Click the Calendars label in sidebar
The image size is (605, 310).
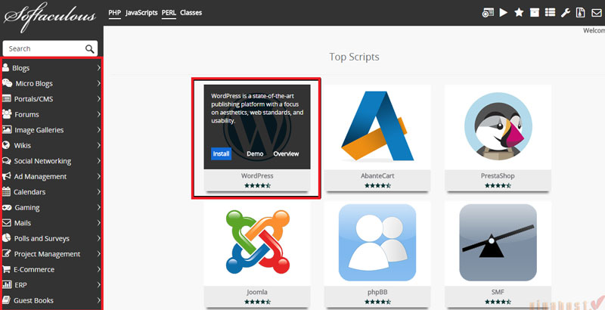click(x=29, y=191)
